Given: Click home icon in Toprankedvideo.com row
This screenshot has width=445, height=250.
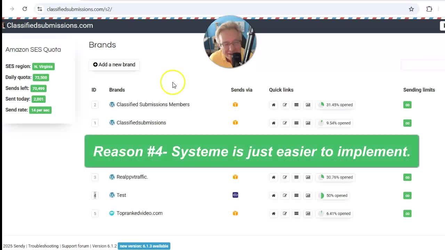Looking at the screenshot, I should [x=274, y=214].
